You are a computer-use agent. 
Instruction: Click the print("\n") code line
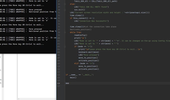pyautogui.click(x=80, y=38)
